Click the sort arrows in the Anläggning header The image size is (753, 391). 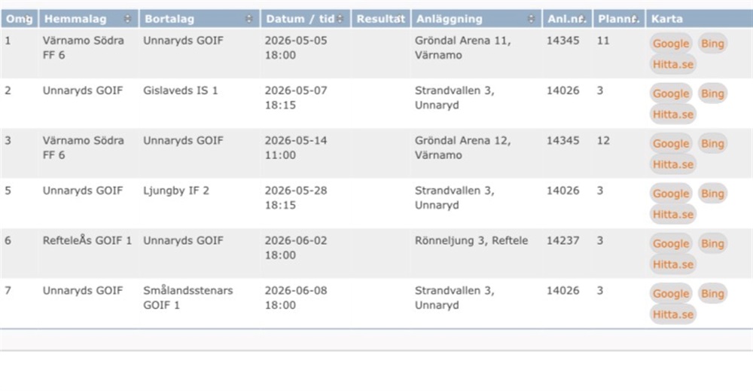[532, 19]
